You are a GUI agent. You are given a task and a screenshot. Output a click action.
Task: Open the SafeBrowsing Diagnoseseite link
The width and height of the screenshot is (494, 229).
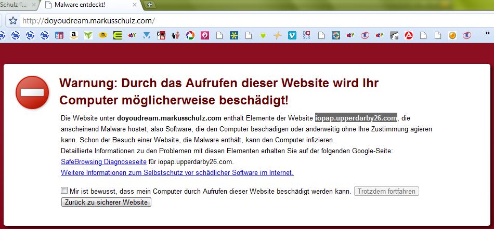point(97,161)
